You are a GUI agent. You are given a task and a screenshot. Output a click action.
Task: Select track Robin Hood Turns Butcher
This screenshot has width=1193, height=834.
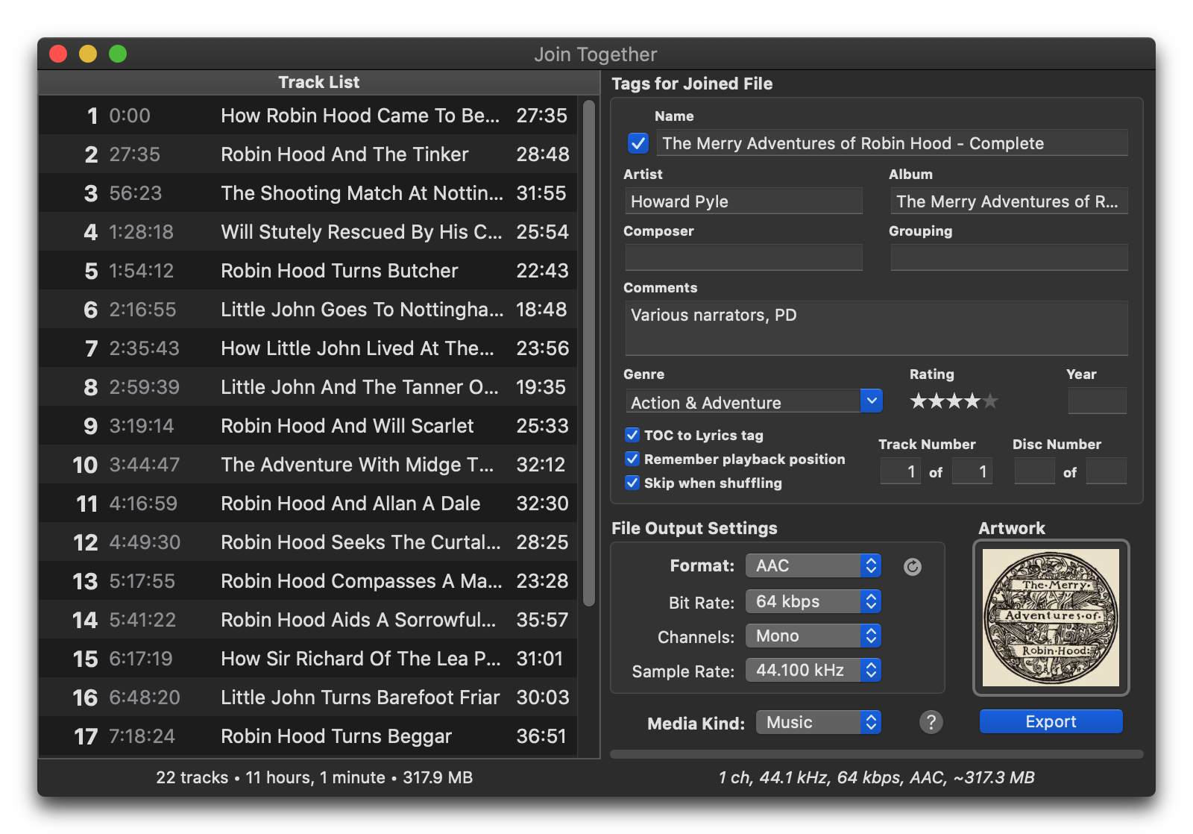[308, 270]
